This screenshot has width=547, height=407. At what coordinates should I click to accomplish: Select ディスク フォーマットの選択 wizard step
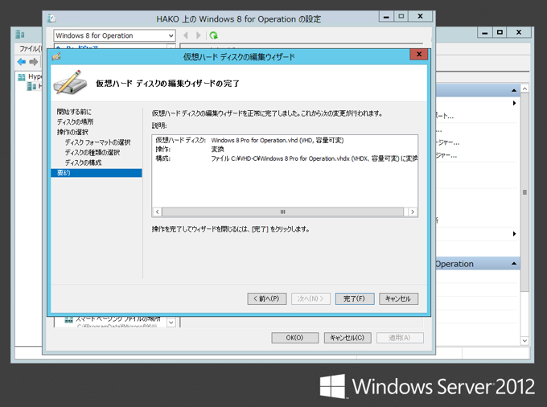point(97,142)
